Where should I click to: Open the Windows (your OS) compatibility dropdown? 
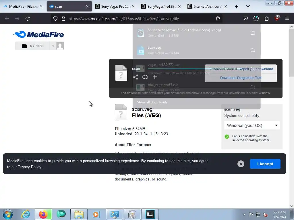(x=252, y=125)
